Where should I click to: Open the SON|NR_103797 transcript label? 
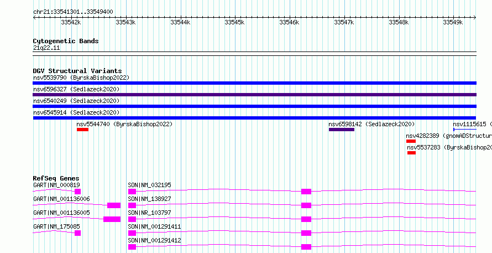pyautogui.click(x=150, y=213)
